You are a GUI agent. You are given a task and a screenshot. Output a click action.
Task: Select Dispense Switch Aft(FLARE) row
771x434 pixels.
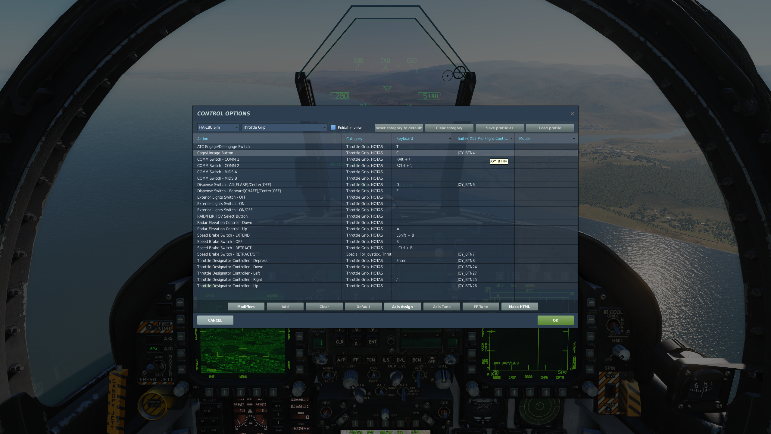pos(385,184)
